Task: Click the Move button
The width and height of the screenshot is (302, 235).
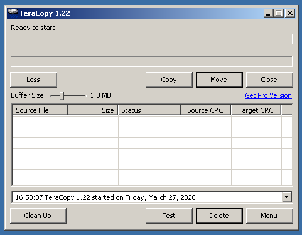Action: click(x=219, y=80)
